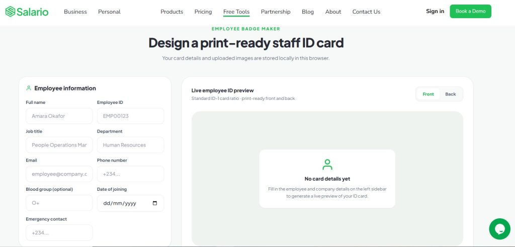
Task: Focus the Full name field
Action: pos(59,116)
